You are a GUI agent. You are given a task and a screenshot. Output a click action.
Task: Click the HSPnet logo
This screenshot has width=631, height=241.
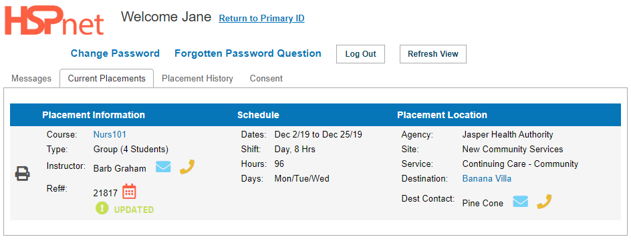point(54,20)
